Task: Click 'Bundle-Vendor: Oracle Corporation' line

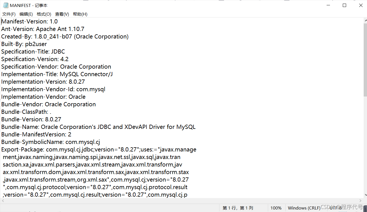Action: [x=48, y=104]
